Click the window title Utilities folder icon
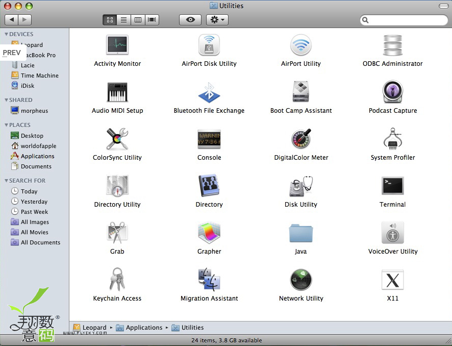 click(x=214, y=6)
